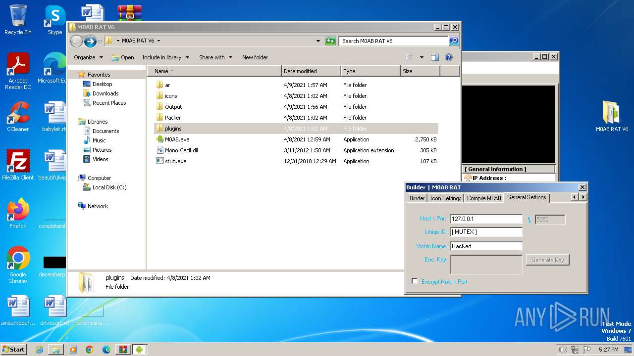This screenshot has width=634, height=356.
Task: Enable the Encrypt Host + Port checkbox
Action: (415, 281)
